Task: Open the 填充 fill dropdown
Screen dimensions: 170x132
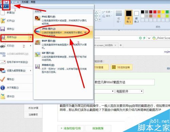Action: coord(107,16)
